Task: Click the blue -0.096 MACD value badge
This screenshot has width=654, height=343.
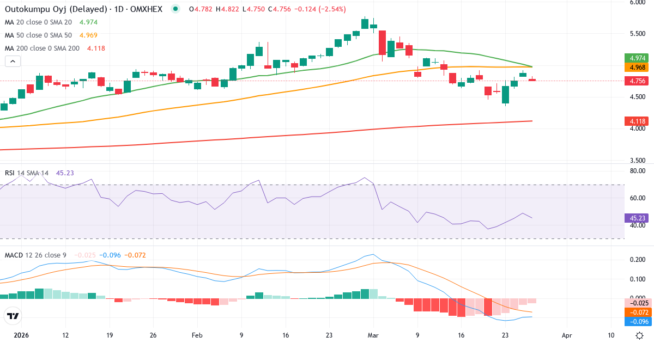Action: [637, 322]
